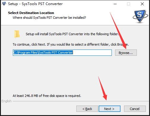Click the Select Destination Location heading
The image size is (150, 116).
(31, 13)
